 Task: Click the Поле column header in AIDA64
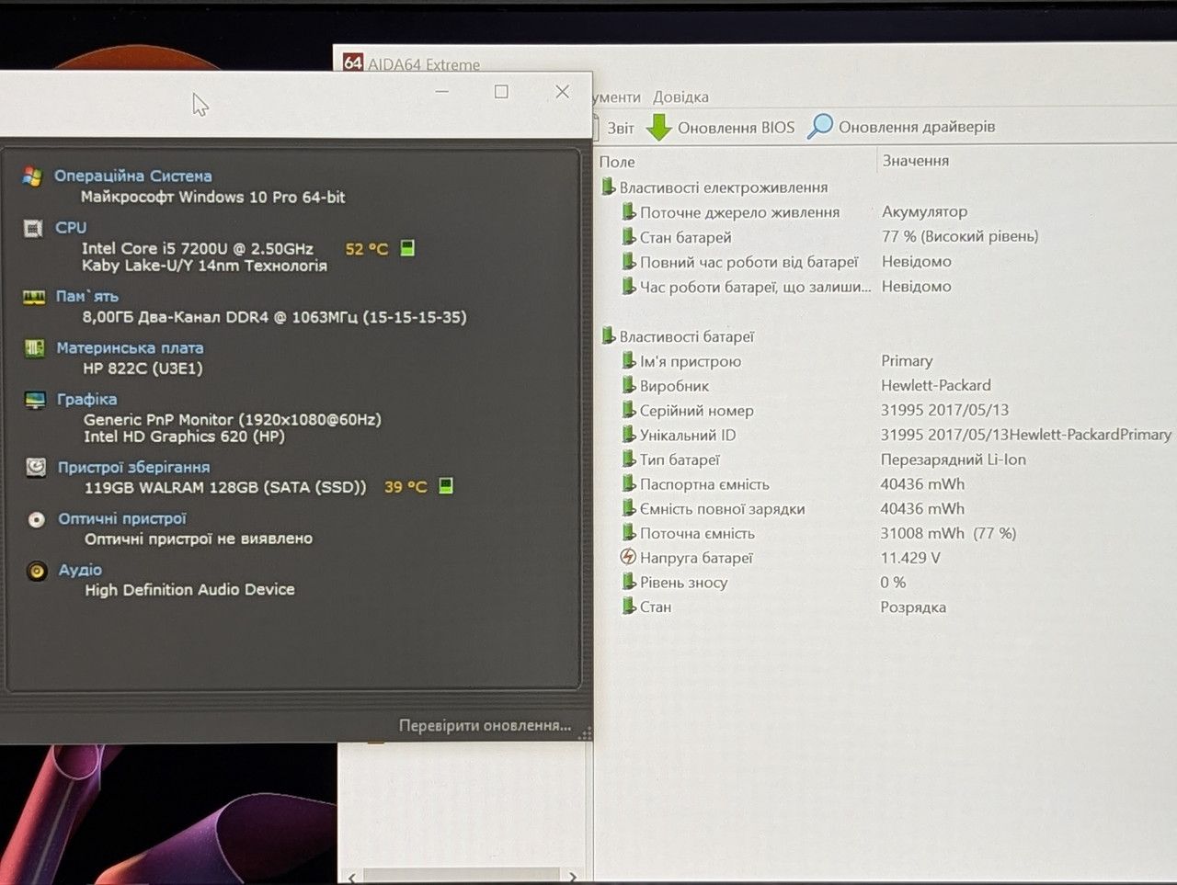tap(617, 162)
